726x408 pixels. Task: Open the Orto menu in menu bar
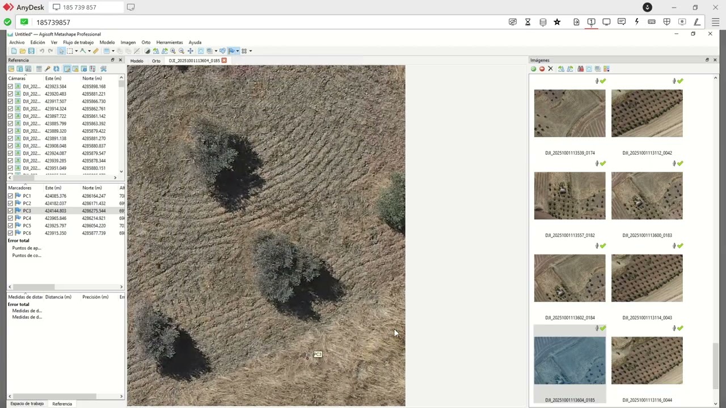click(146, 42)
